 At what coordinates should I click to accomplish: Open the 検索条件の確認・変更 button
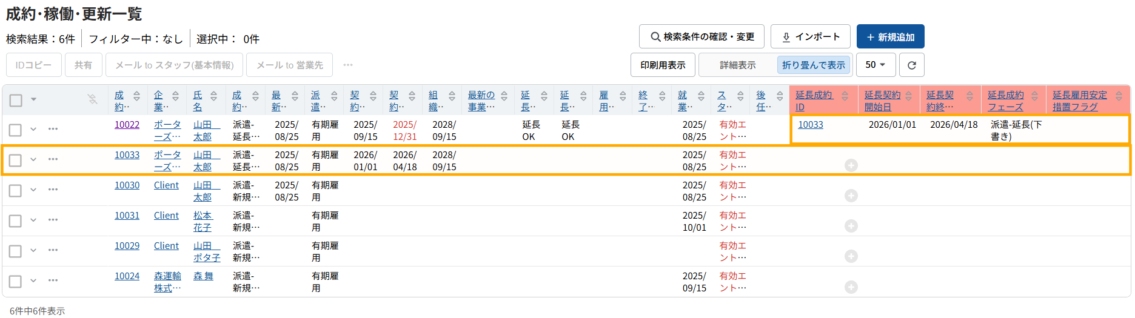[x=701, y=37]
